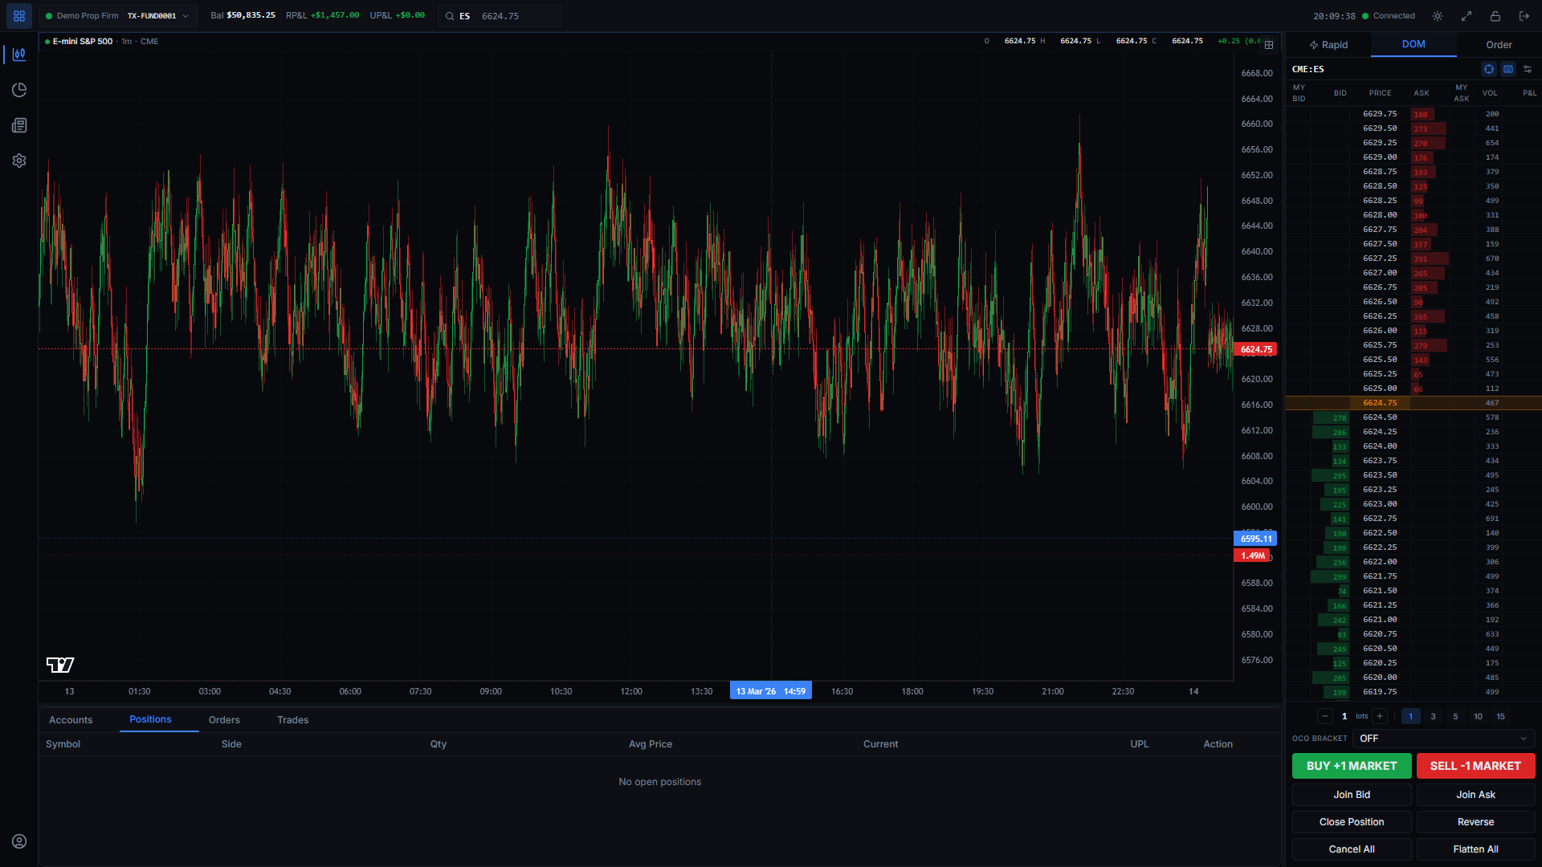Click the 6624.50 best bid price row
Viewport: 1542px width, 867px height.
(x=1413, y=417)
